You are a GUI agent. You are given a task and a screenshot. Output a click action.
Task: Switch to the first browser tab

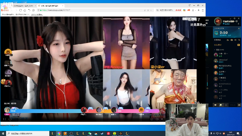click(x=23, y=6)
